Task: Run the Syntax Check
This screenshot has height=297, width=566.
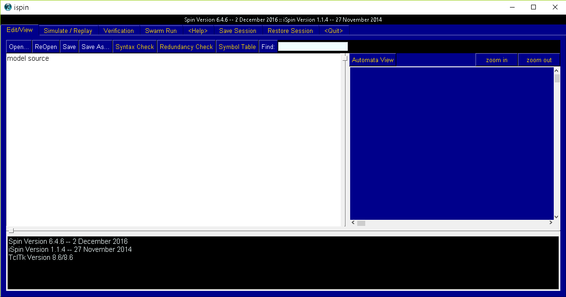Action: click(135, 47)
